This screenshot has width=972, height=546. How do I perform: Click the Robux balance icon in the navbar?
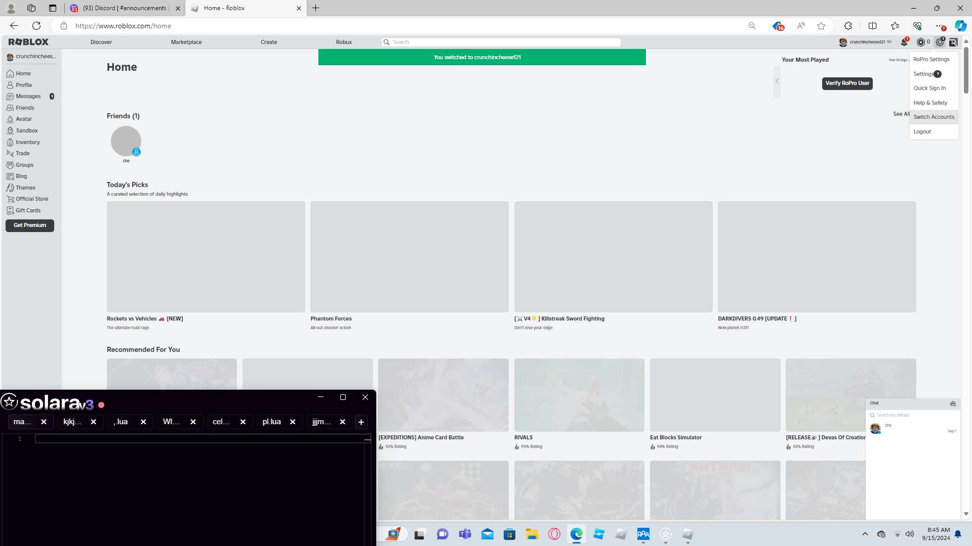921,42
